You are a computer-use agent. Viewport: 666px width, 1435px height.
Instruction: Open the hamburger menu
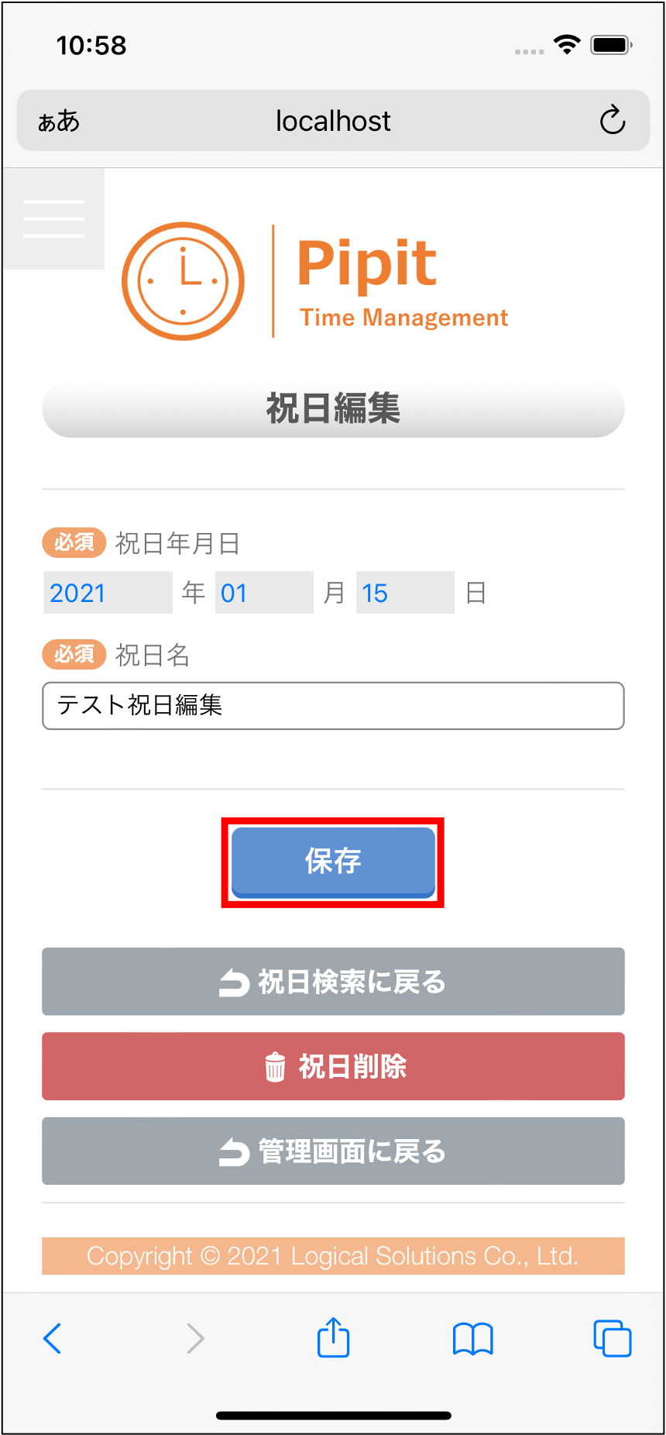tap(53, 219)
